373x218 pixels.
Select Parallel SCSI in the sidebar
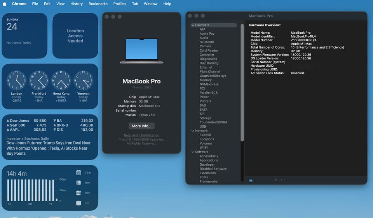209,93
